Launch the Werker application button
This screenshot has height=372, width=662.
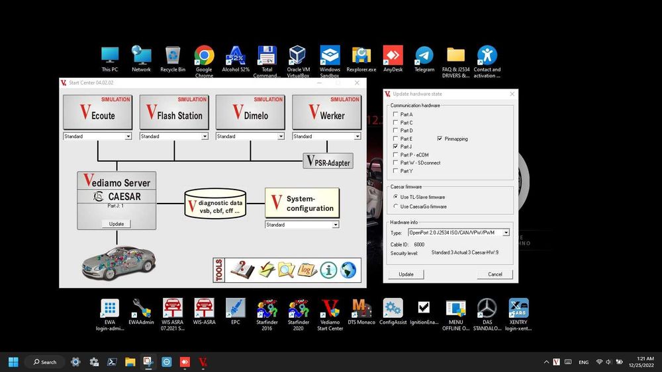tap(327, 112)
